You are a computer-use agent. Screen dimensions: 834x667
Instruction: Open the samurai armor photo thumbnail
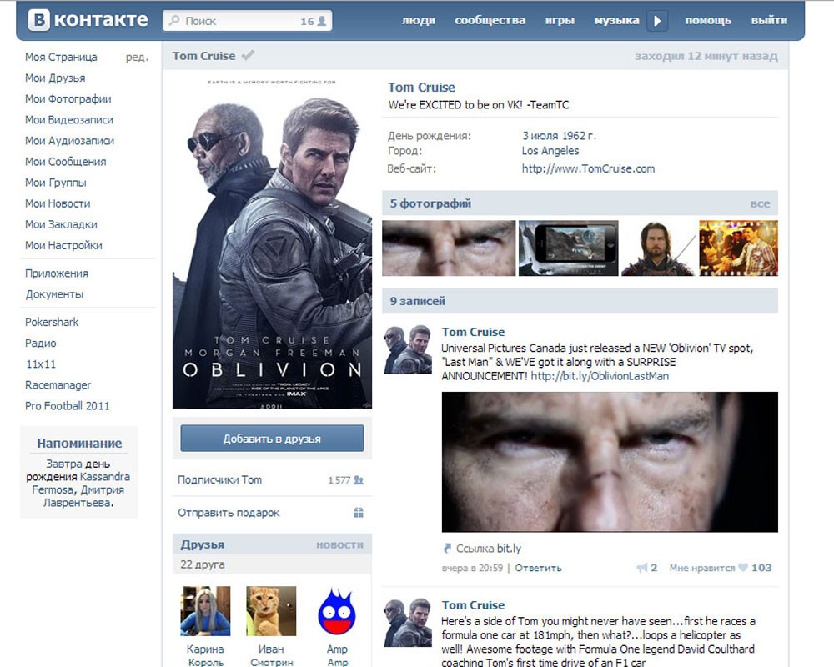click(x=659, y=248)
